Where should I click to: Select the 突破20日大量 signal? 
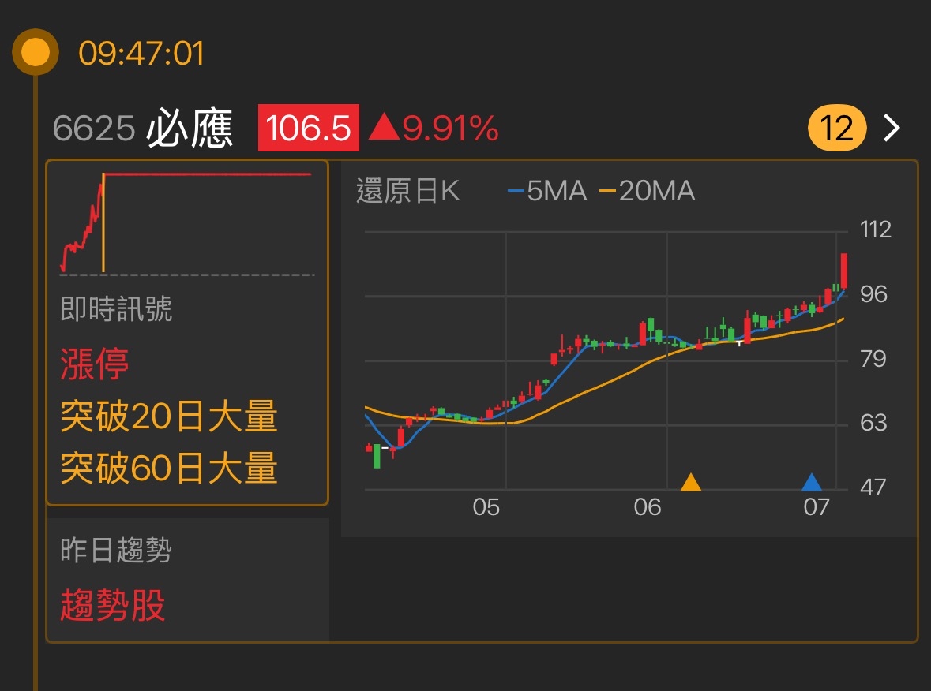click(169, 416)
